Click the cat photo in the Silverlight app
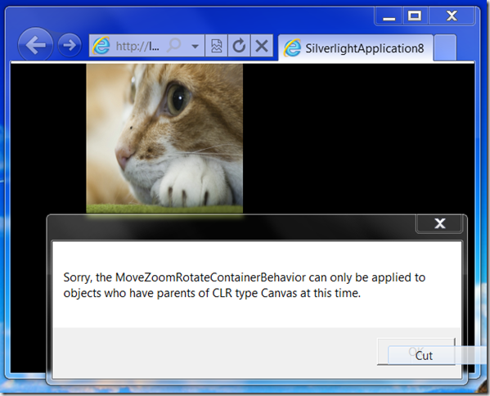Viewport: 490px width, 396px height. point(164,138)
